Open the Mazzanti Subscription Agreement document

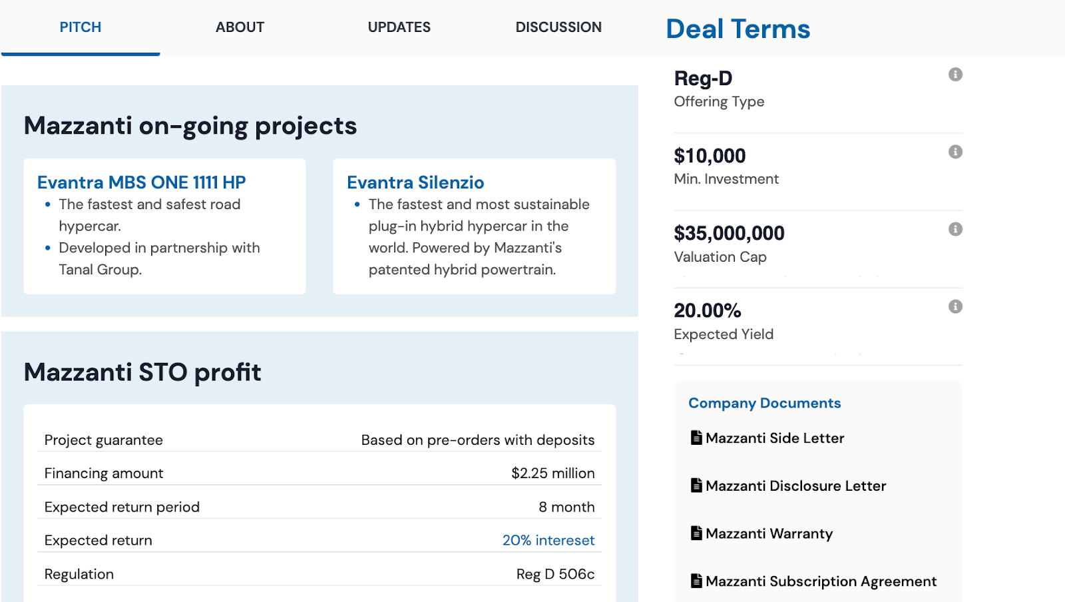(821, 581)
